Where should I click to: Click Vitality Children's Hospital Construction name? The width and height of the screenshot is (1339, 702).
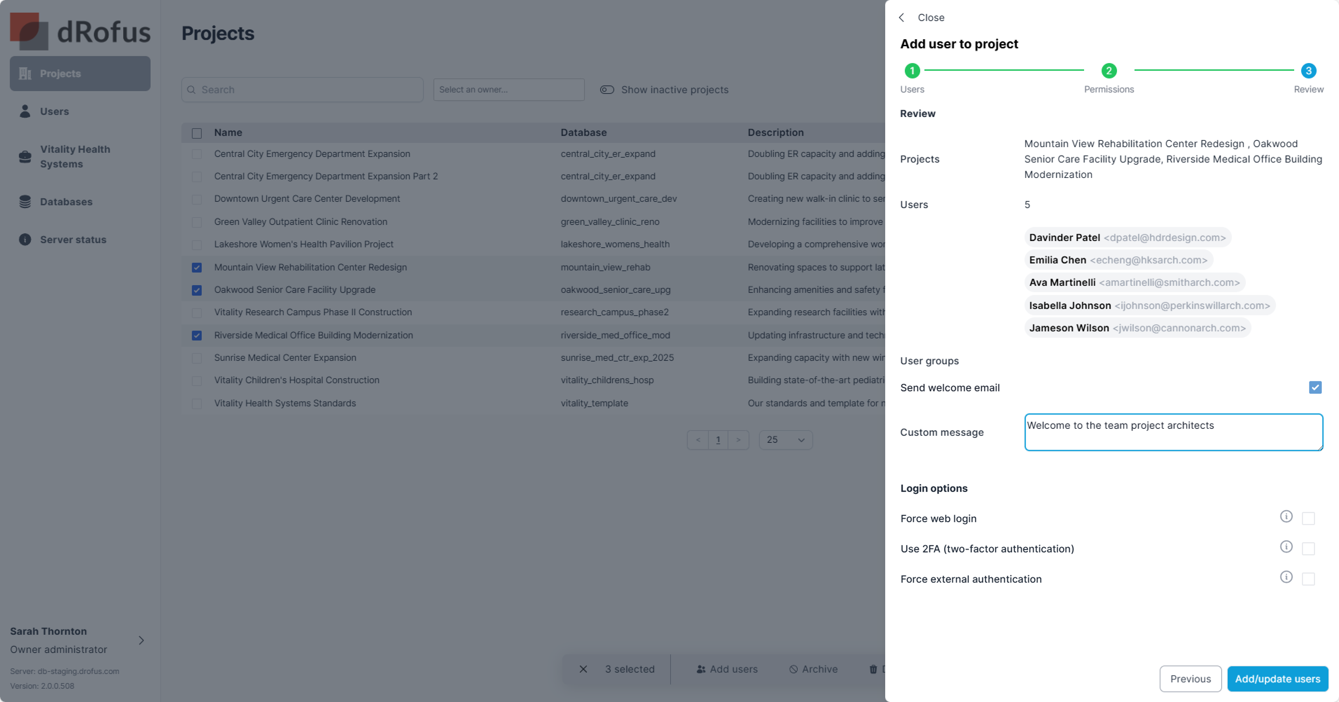point(297,380)
